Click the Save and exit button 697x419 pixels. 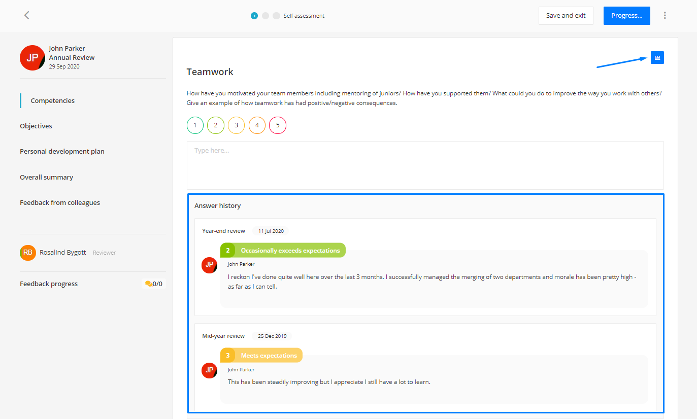(x=566, y=15)
